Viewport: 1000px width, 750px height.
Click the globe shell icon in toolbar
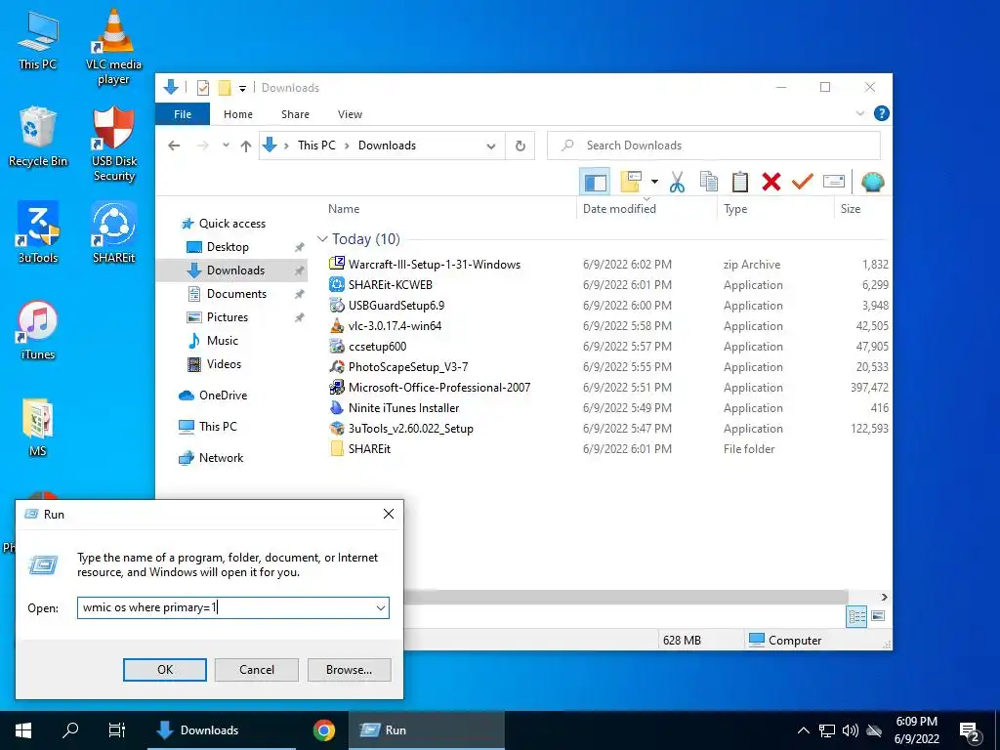pyautogui.click(x=872, y=183)
